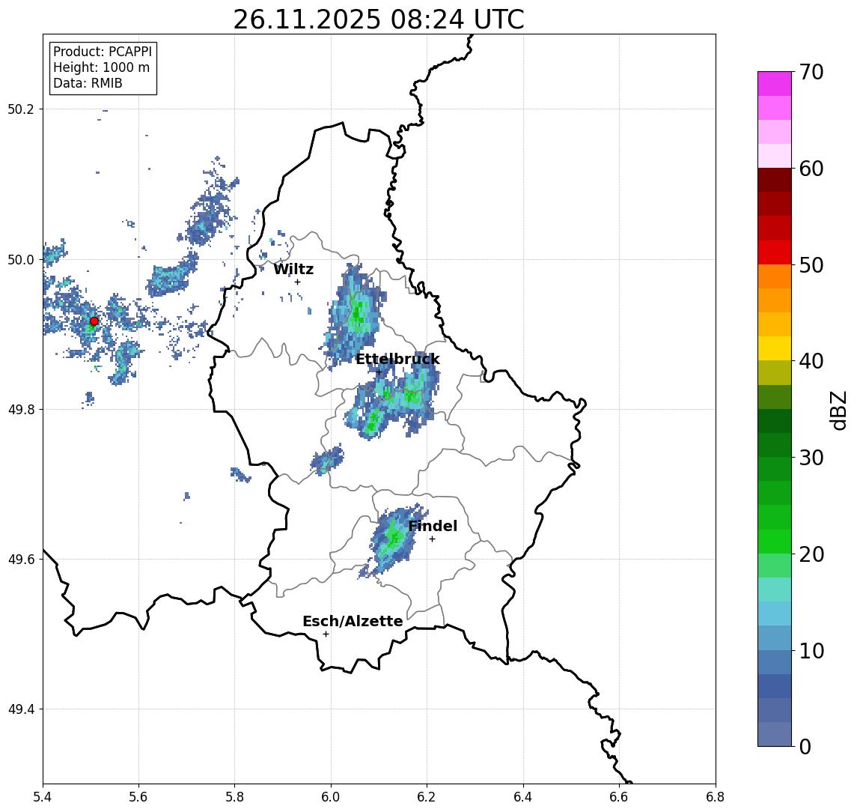Click the dark maroon swatch below 60

tap(775, 180)
